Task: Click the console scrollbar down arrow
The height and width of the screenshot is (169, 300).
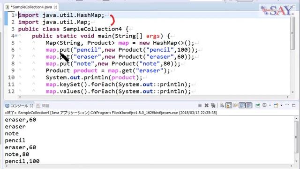Action: click(x=296, y=161)
